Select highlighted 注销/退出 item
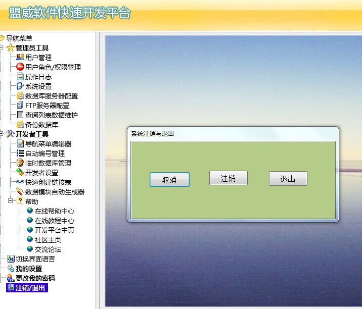The image size is (362, 309). tap(27, 288)
